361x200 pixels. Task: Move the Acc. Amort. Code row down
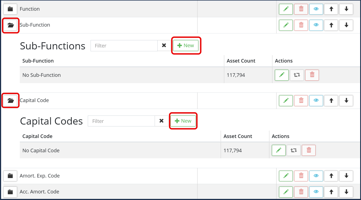346,192
